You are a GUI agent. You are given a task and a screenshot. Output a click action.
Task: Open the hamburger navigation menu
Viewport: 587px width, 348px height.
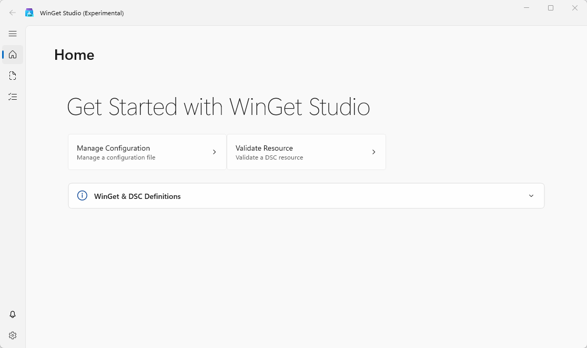(x=13, y=34)
